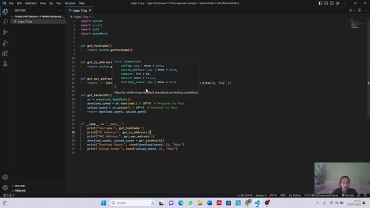This screenshot has height=208, width=370.
Task: Open WhatsApp from taskbar
Action: pyautogui.click(x=190, y=203)
